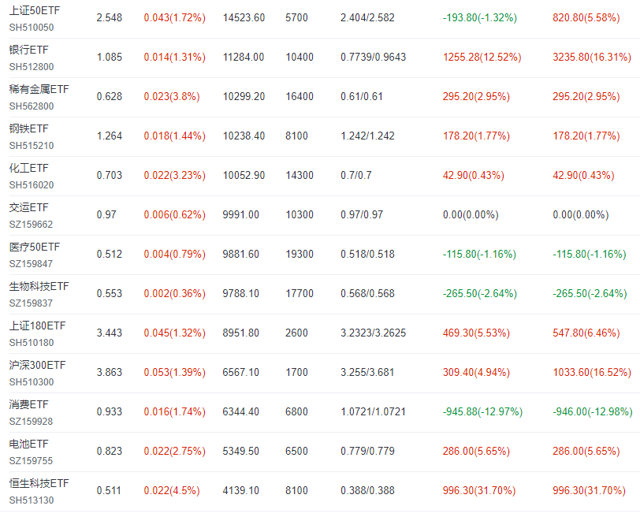Click the cost value 0.518/0.518
The image size is (640, 517).
[367, 255]
